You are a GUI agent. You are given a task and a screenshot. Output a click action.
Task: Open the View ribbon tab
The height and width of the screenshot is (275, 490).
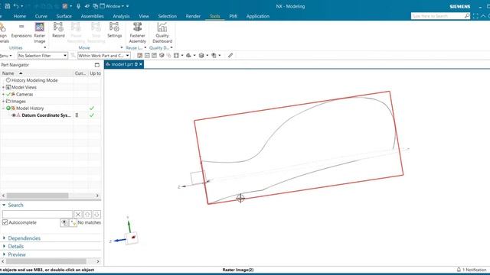pyautogui.click(x=144, y=16)
